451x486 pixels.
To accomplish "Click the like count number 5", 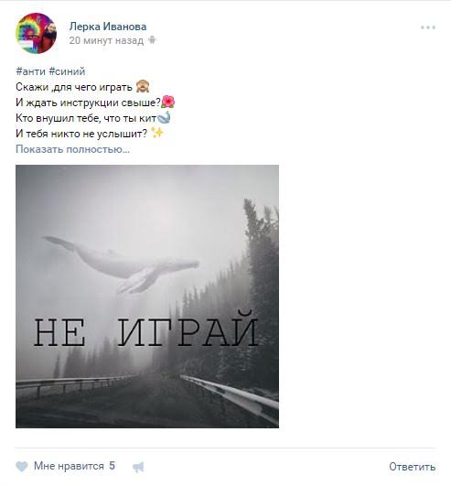I will coord(112,466).
